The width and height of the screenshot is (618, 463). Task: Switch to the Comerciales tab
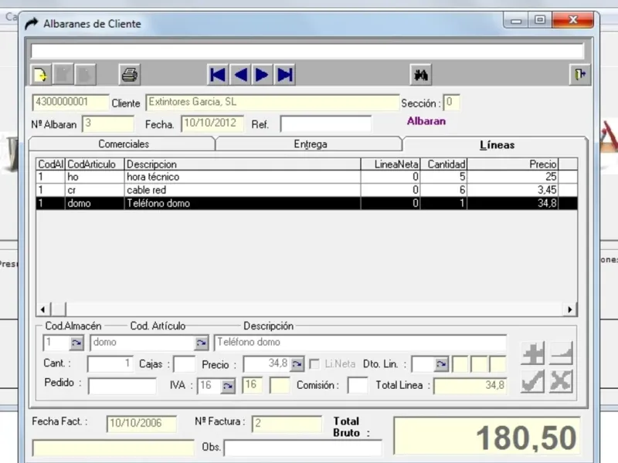click(x=124, y=144)
